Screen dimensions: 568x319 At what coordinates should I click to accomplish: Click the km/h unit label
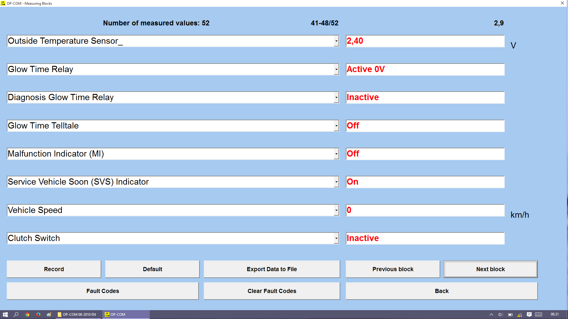click(x=520, y=215)
